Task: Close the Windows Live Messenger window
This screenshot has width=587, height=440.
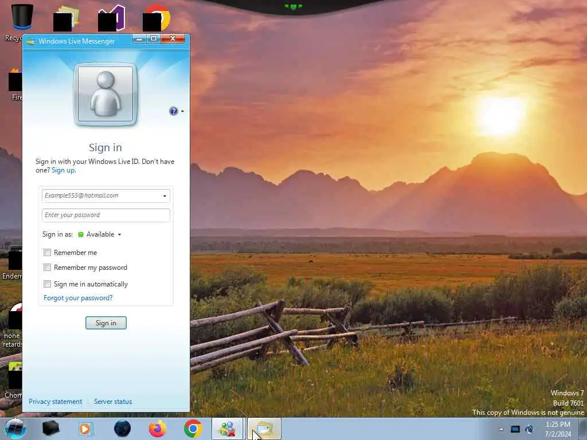Action: [173, 39]
